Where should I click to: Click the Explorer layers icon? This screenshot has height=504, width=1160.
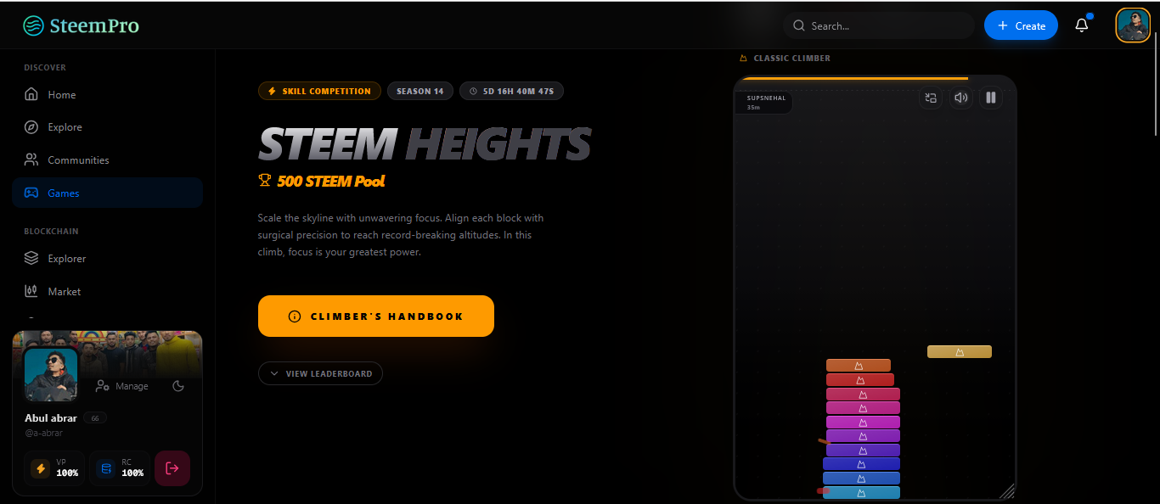(x=31, y=258)
